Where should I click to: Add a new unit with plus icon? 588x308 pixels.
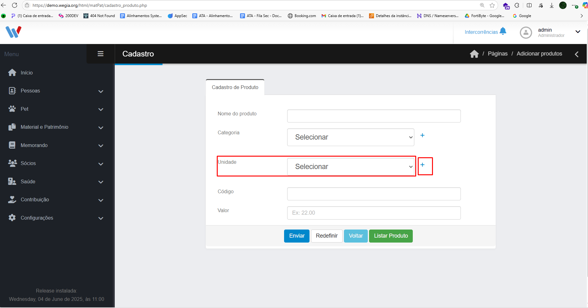point(422,165)
